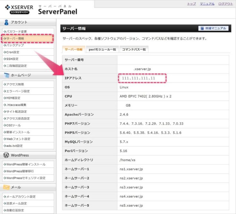Open 簡単インストール in sidebar
Viewport: 236px width, 214px height.
28,132
